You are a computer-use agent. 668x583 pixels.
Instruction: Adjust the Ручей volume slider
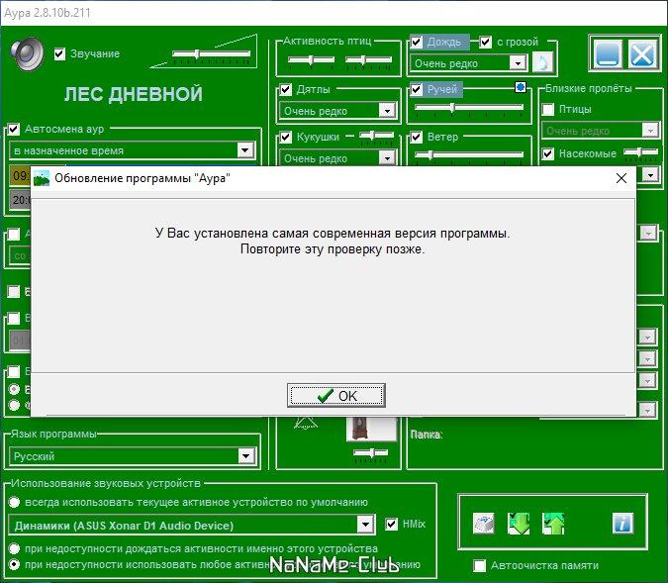point(469,108)
